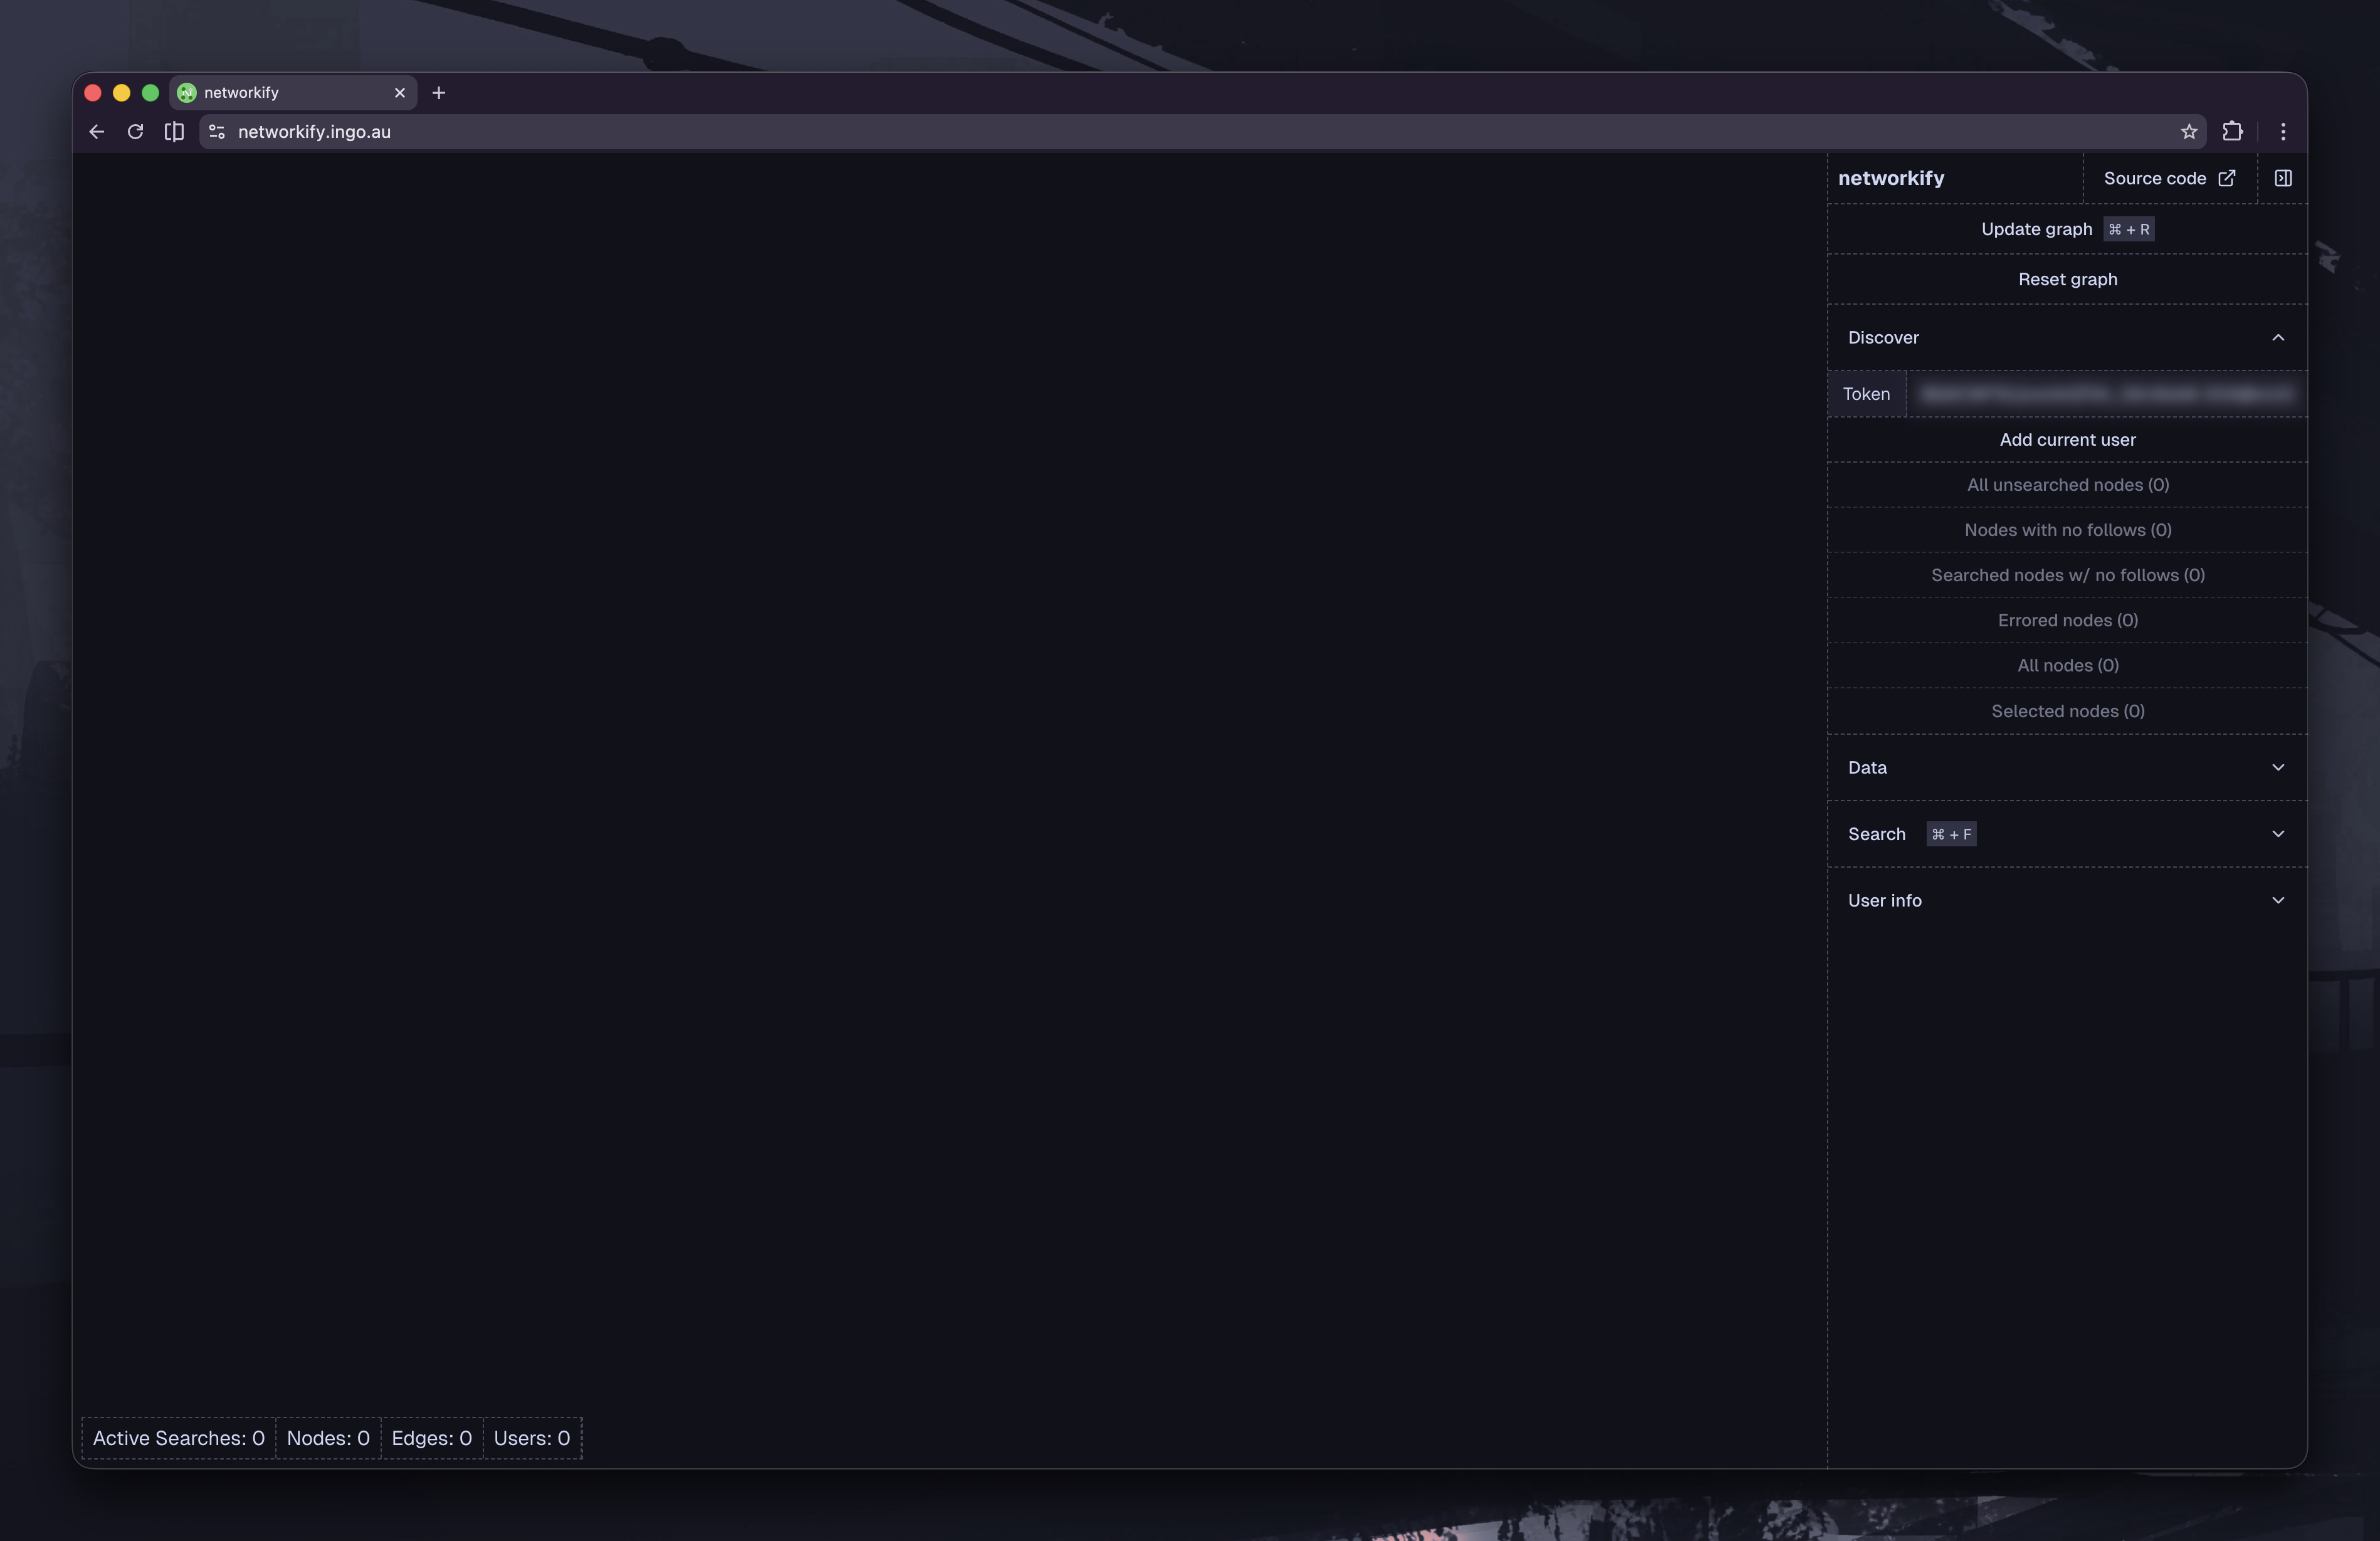Open the extensions puzzle icon

tap(2232, 132)
